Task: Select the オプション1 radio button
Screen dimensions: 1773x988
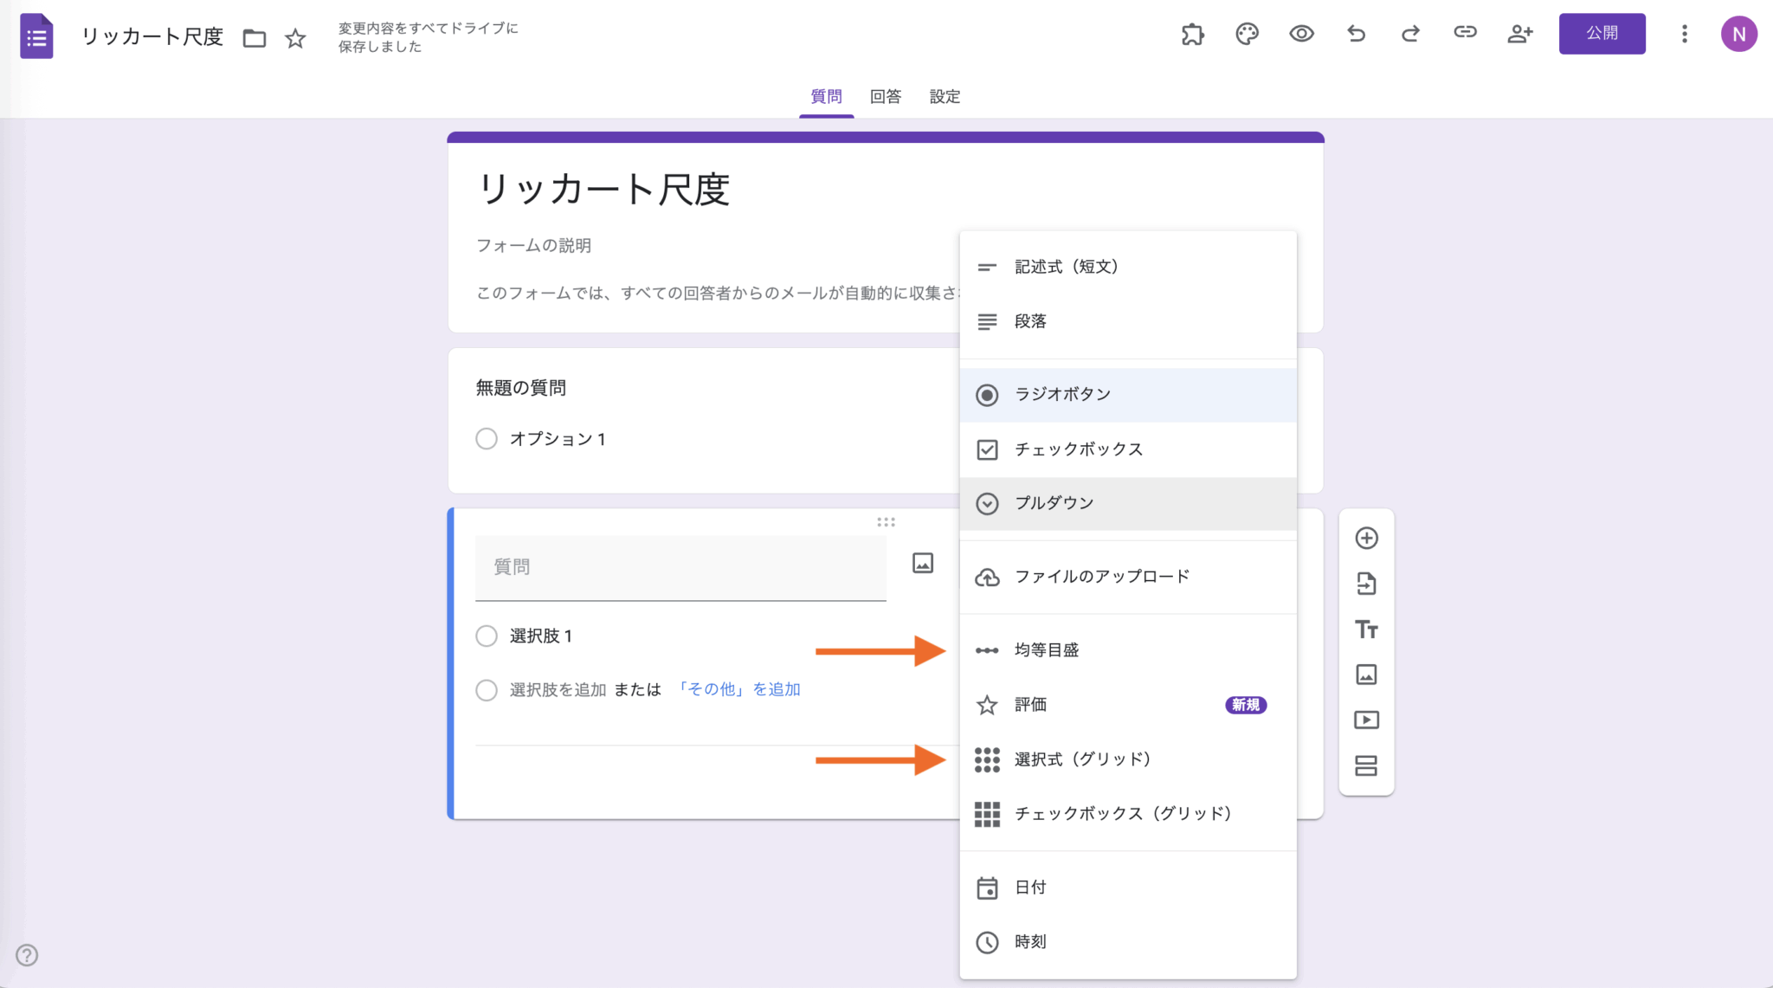Action: click(x=486, y=439)
